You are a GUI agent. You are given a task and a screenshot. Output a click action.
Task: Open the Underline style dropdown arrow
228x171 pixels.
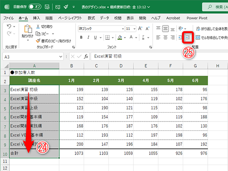[x=100, y=38]
